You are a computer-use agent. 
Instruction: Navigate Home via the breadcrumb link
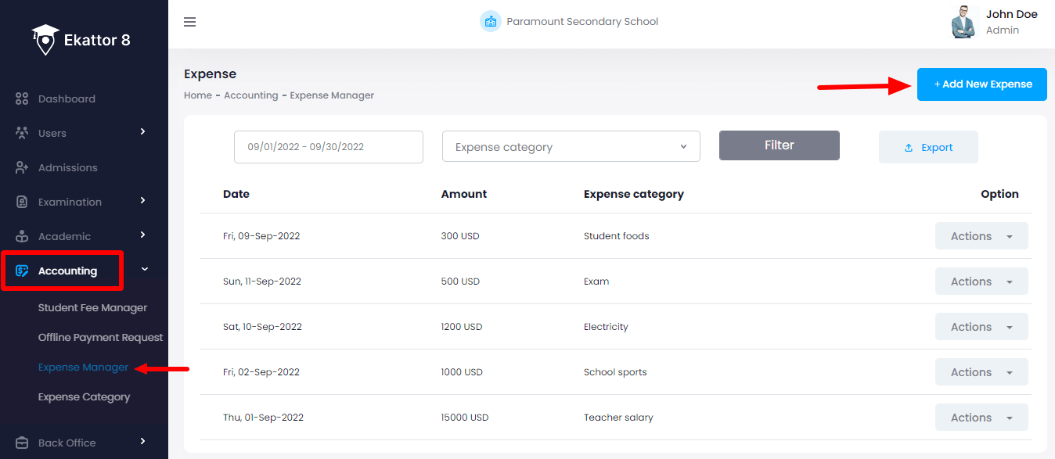tap(197, 95)
